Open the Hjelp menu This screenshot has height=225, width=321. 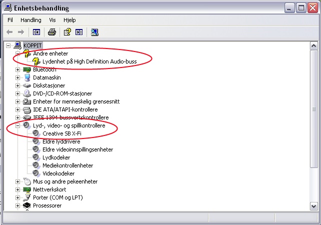tap(69, 20)
